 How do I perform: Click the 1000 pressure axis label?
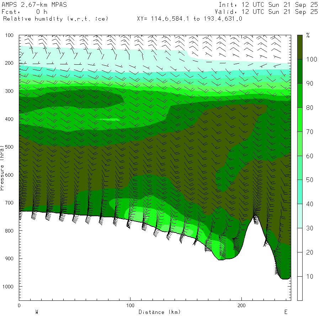click(x=8, y=287)
